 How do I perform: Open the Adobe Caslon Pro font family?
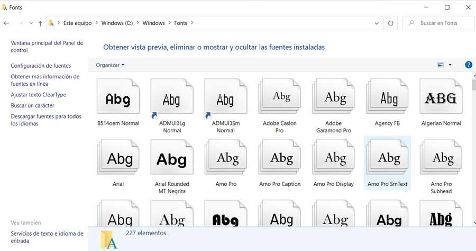coord(279,96)
